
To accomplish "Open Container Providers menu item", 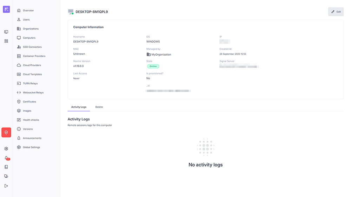I will point(34,56).
